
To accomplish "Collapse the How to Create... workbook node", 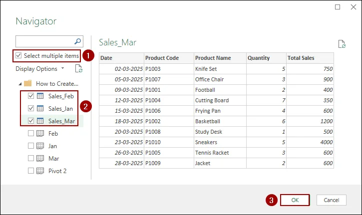I will tap(20, 84).
